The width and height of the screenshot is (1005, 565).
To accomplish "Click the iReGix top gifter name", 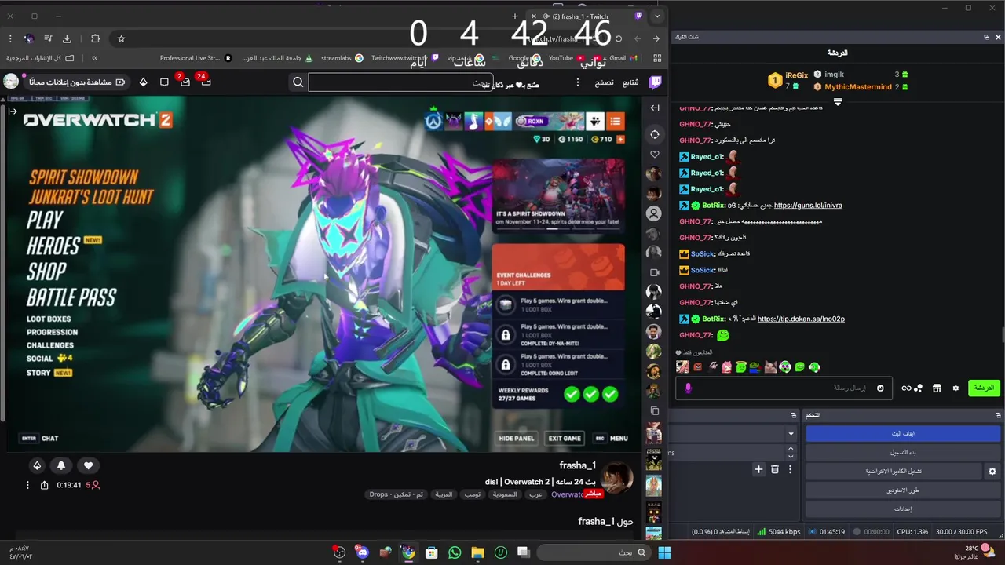I will [797, 75].
